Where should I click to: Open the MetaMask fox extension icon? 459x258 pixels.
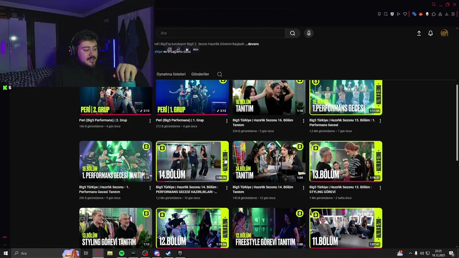[x=421, y=14]
